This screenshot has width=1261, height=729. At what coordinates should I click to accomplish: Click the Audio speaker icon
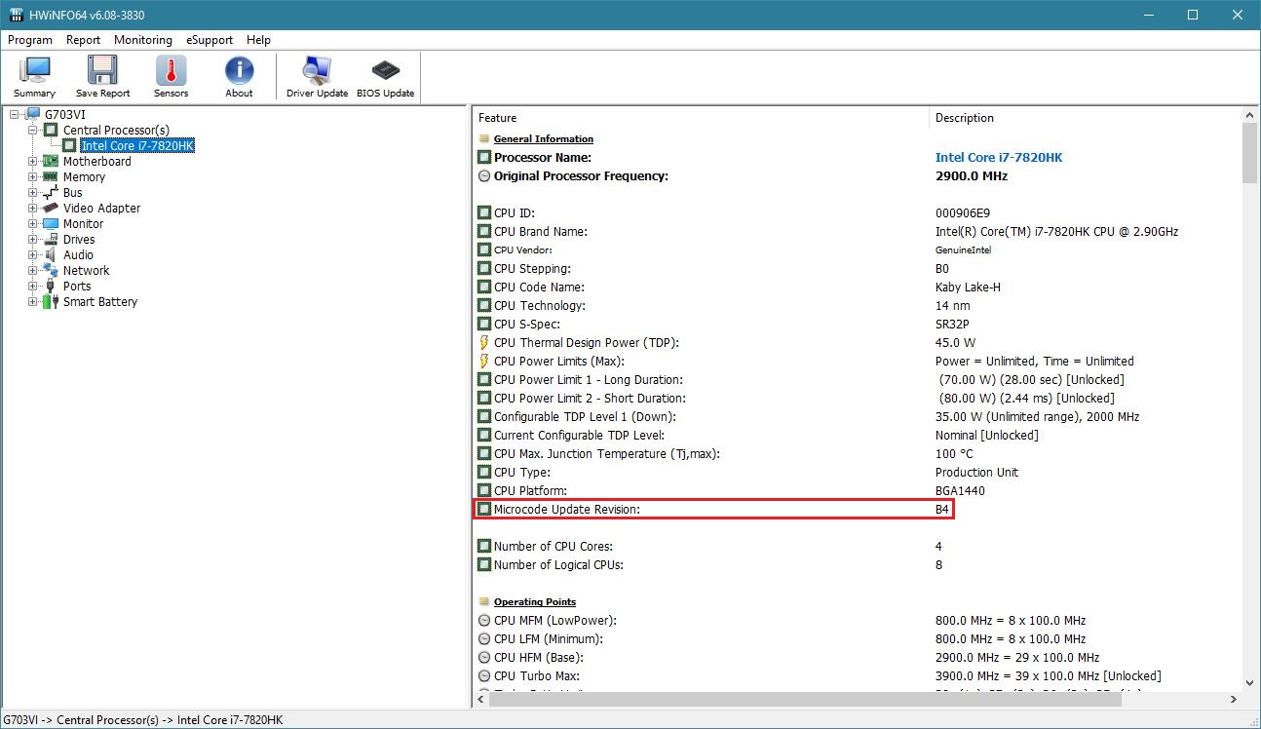click(51, 254)
